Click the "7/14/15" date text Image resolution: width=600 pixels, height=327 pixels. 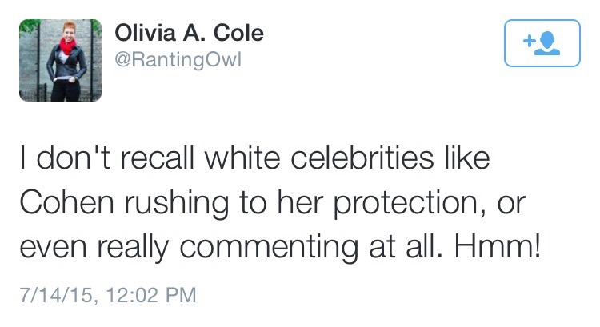click(x=53, y=295)
